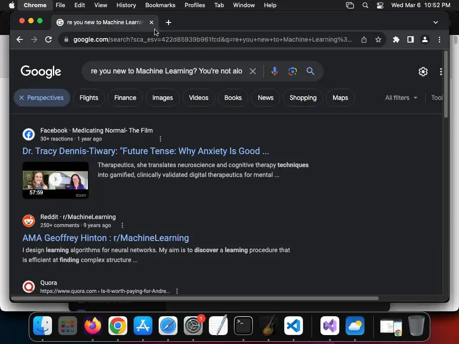Expand the tab search chevron
The width and height of the screenshot is (459, 344).
(436, 22)
